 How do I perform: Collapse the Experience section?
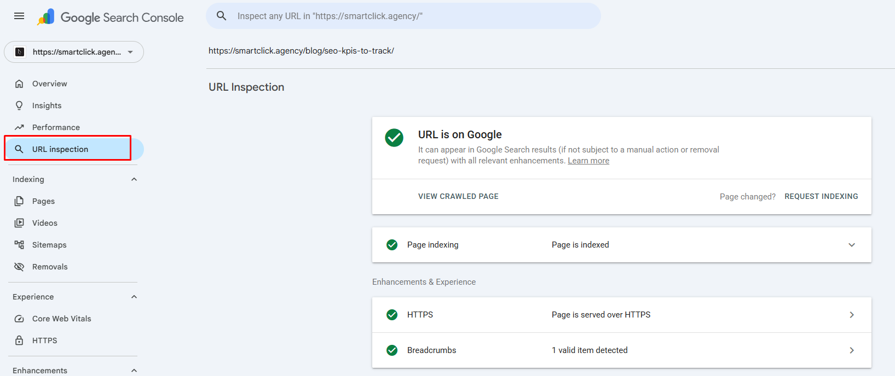[x=134, y=297]
